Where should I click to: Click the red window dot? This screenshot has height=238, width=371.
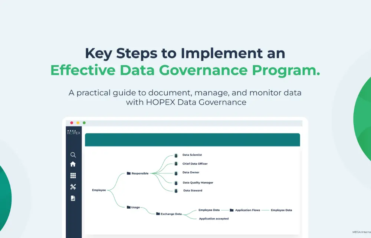(x=72, y=123)
